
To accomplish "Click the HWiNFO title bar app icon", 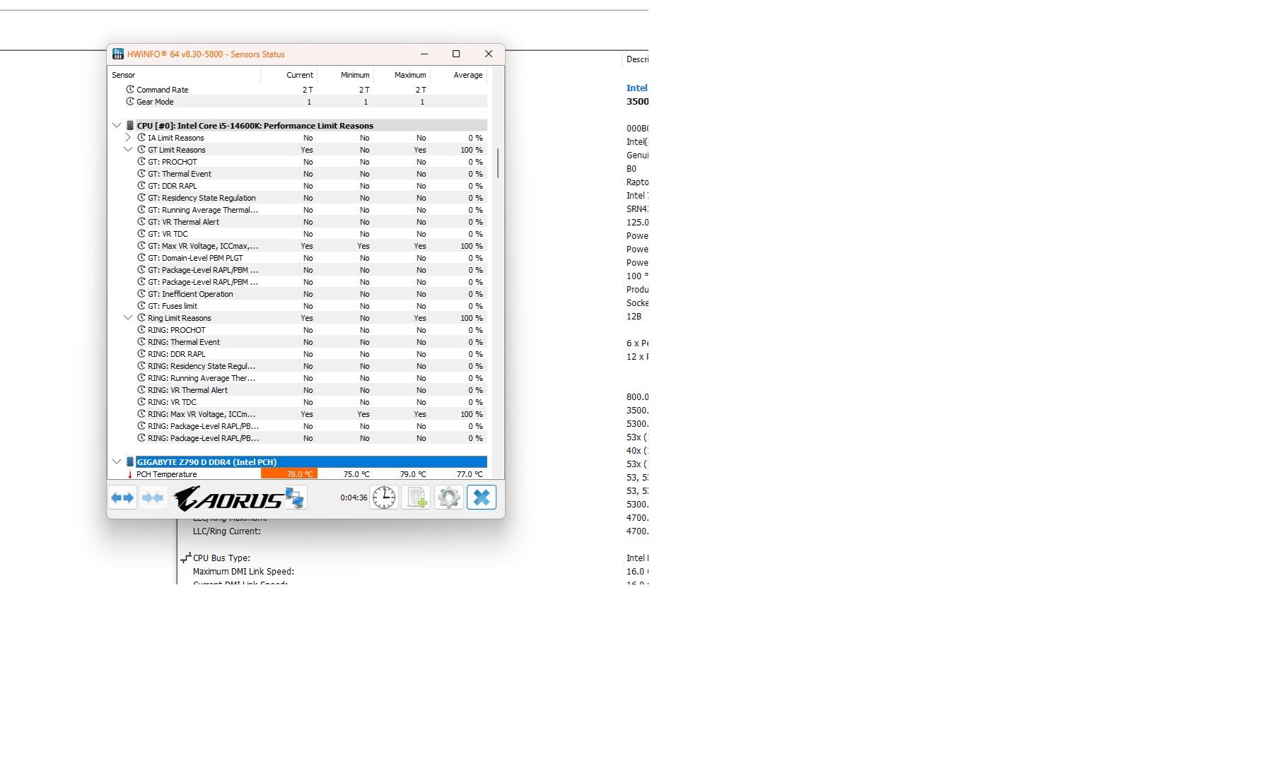I will 118,54.
